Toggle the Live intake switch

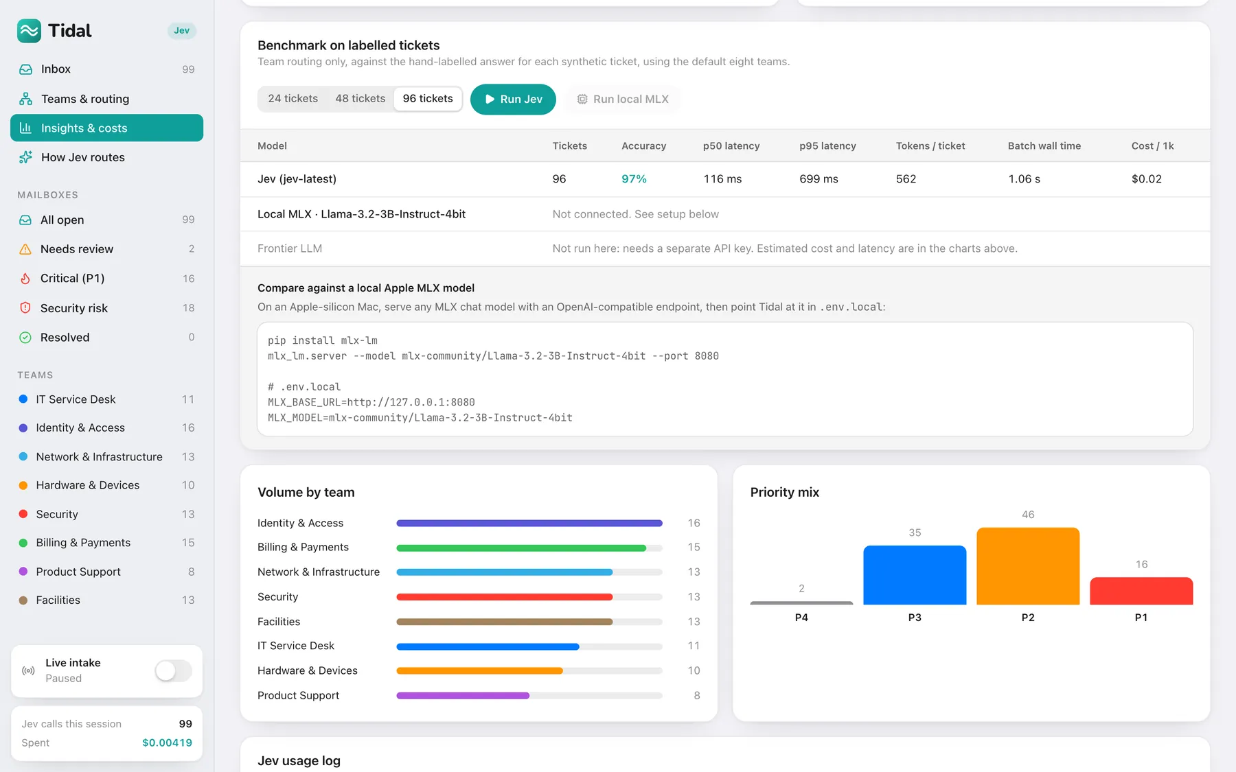(173, 670)
